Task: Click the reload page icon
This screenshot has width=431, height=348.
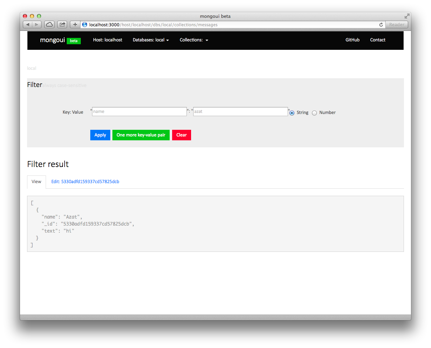Action: [381, 25]
